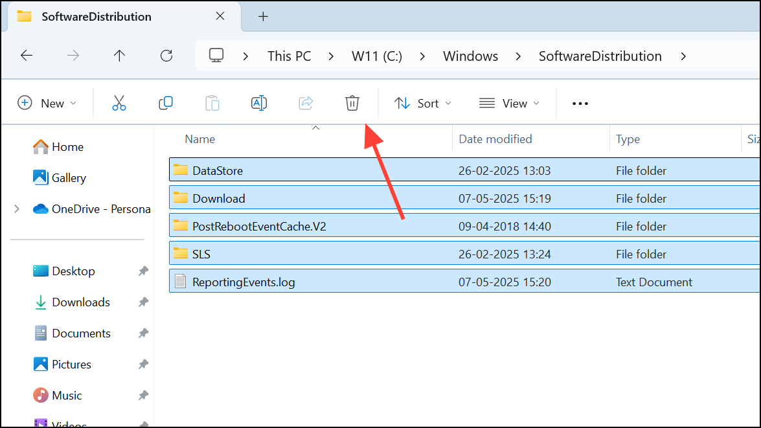Click the New button to create an item

(47, 102)
